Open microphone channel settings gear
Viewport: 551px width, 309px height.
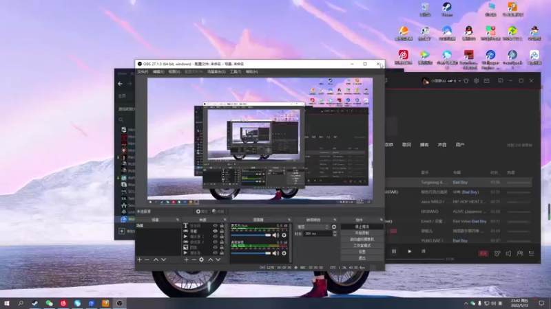point(284,236)
